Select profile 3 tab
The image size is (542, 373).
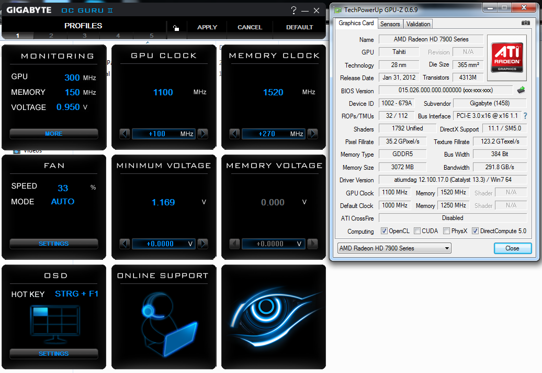84,36
